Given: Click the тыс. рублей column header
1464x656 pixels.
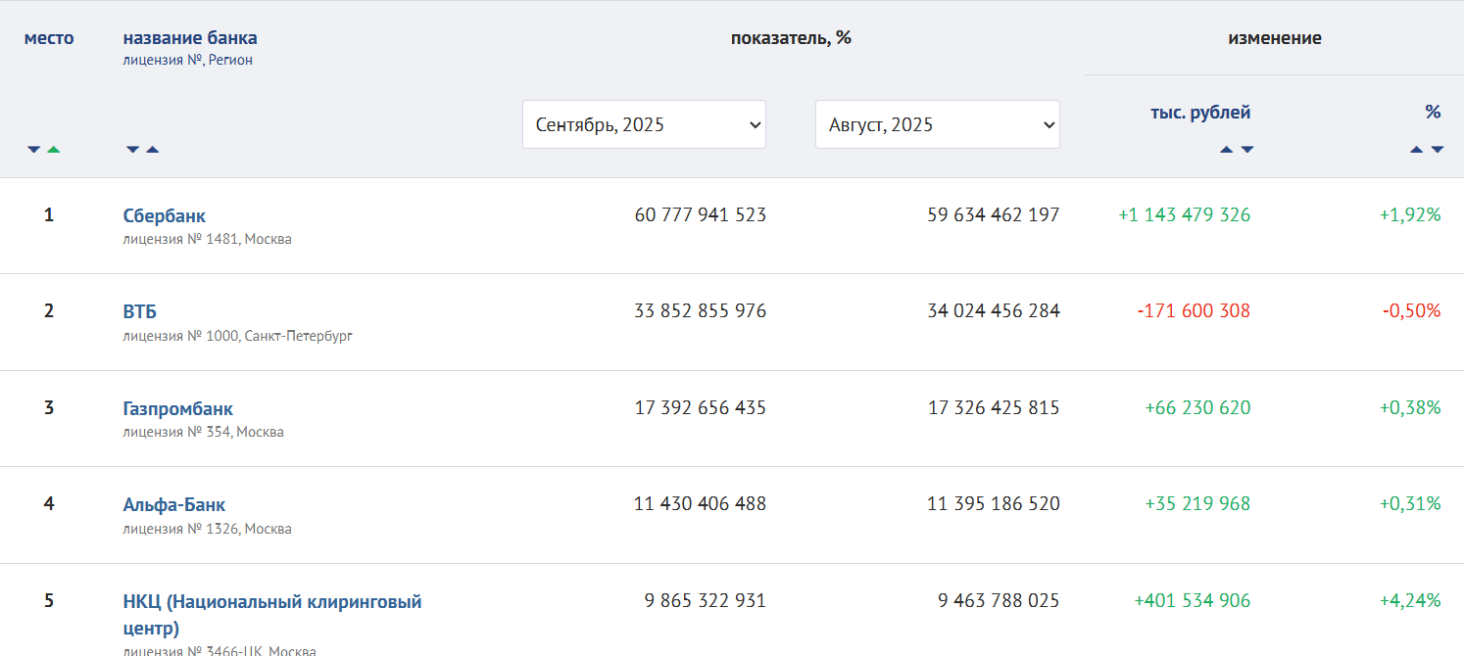Looking at the screenshot, I should pos(1200,113).
